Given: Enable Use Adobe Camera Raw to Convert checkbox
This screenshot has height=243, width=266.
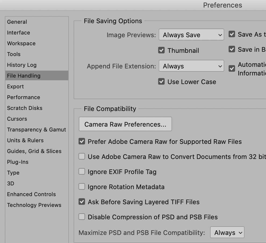Looking at the screenshot, I should tap(82, 157).
